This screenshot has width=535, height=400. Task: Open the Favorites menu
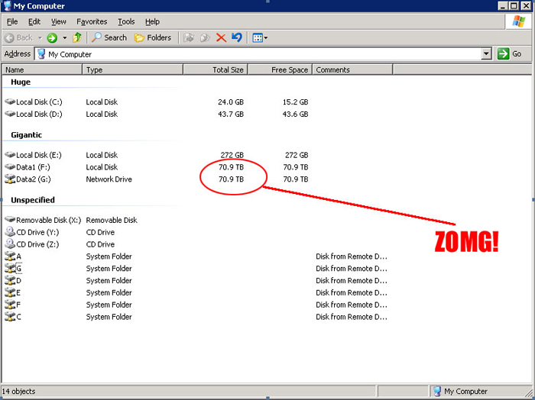(x=92, y=22)
